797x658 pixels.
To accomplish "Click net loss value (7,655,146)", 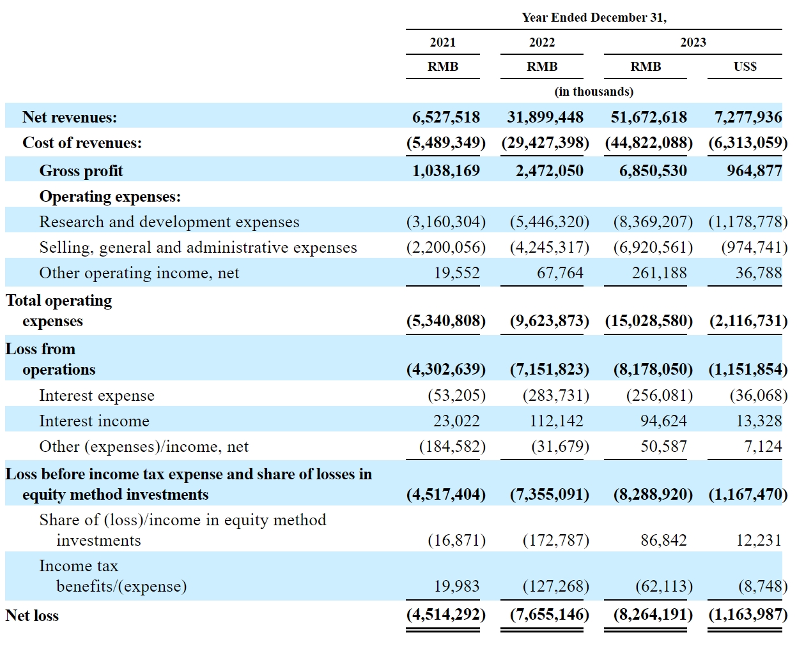I will click(x=550, y=615).
